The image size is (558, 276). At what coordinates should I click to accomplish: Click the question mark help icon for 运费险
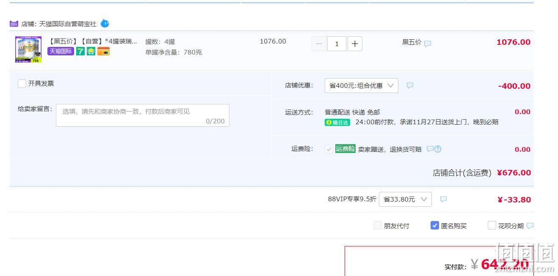coord(438,149)
